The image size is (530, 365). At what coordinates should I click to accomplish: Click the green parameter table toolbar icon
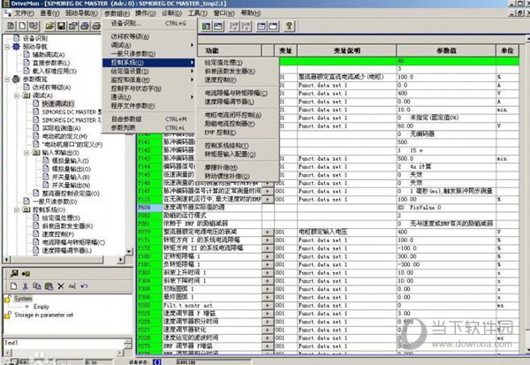[206, 26]
